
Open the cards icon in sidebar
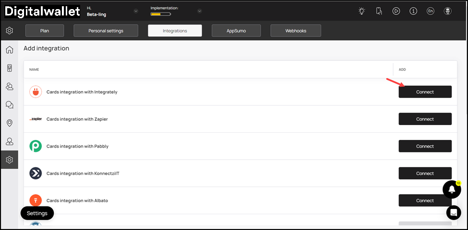(x=10, y=68)
